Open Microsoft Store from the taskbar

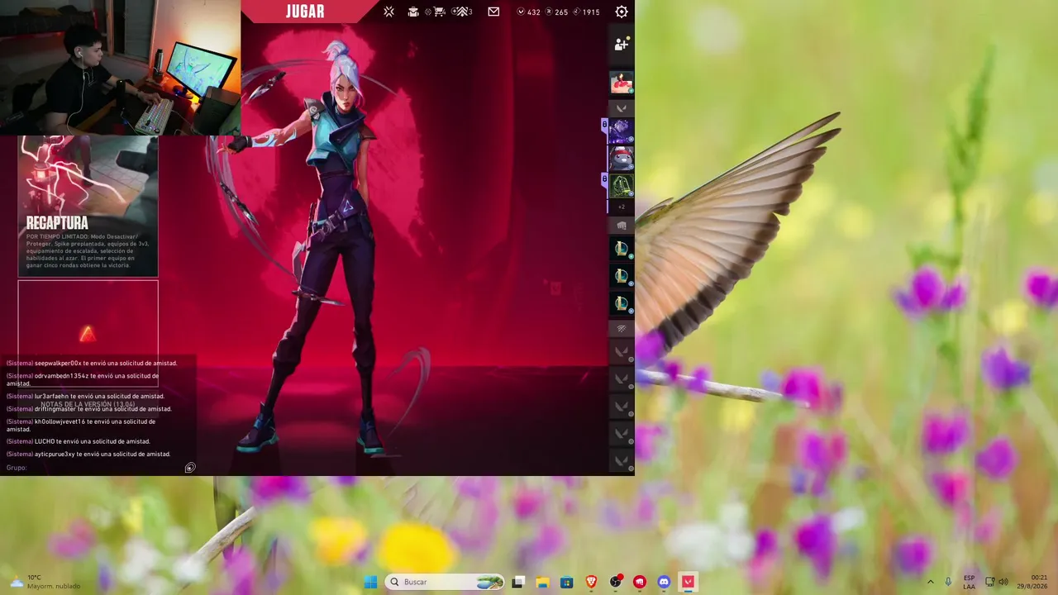[566, 582]
